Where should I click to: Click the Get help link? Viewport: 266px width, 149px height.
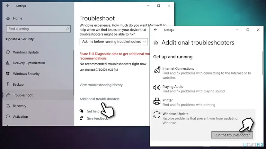[x=93, y=111]
